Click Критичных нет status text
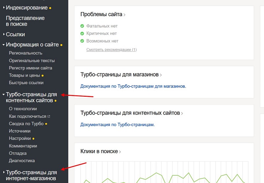Screen dimensions: 264x183 click(102, 34)
